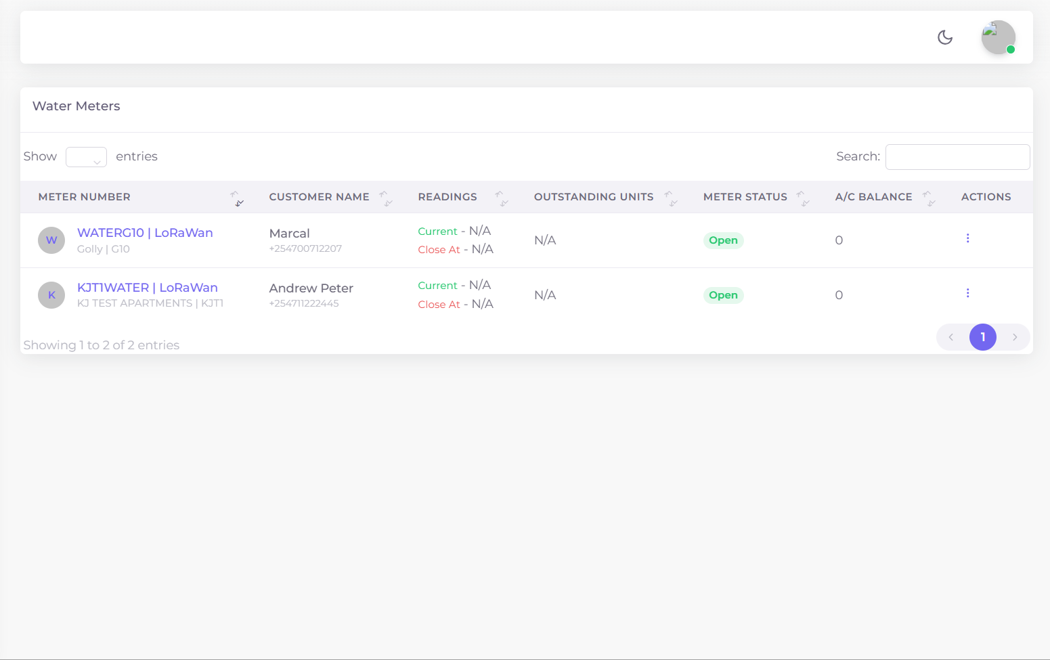Click the W avatar for WATERG10
This screenshot has height=660, width=1050.
pyautogui.click(x=51, y=240)
